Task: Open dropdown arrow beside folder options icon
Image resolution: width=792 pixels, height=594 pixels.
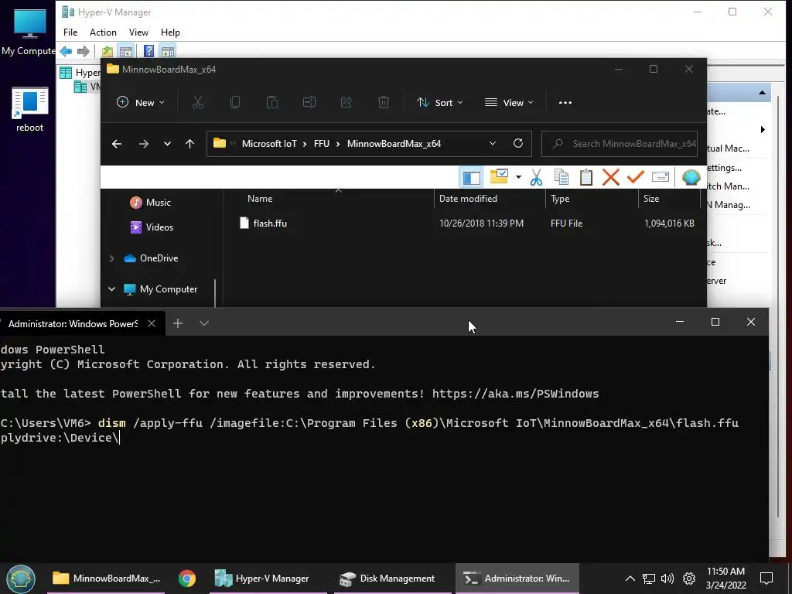Action: [518, 177]
